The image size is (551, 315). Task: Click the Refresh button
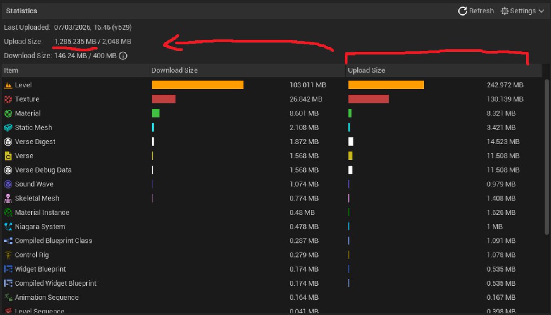476,11
